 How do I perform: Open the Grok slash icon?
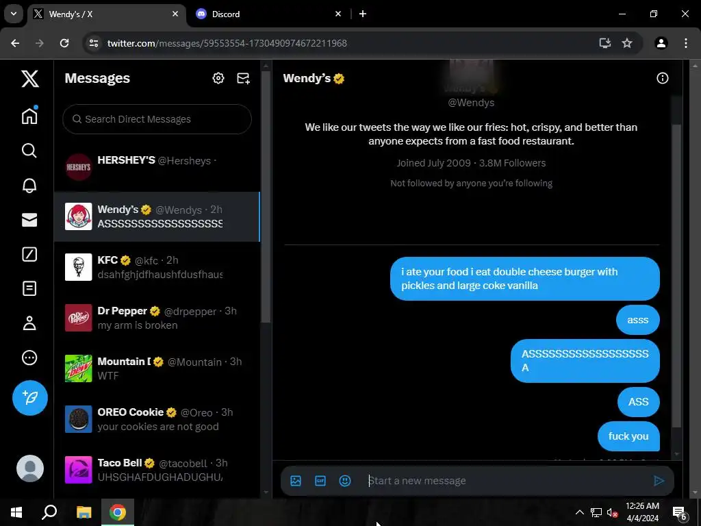point(29,254)
